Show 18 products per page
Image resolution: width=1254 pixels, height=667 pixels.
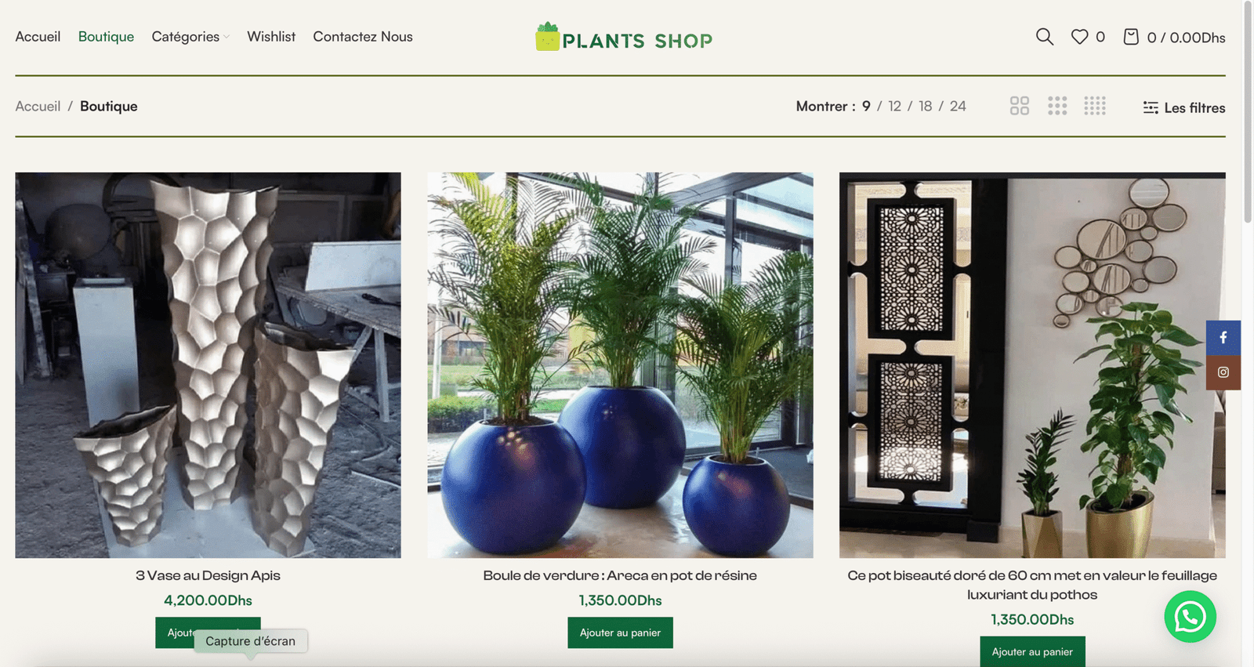click(x=926, y=106)
